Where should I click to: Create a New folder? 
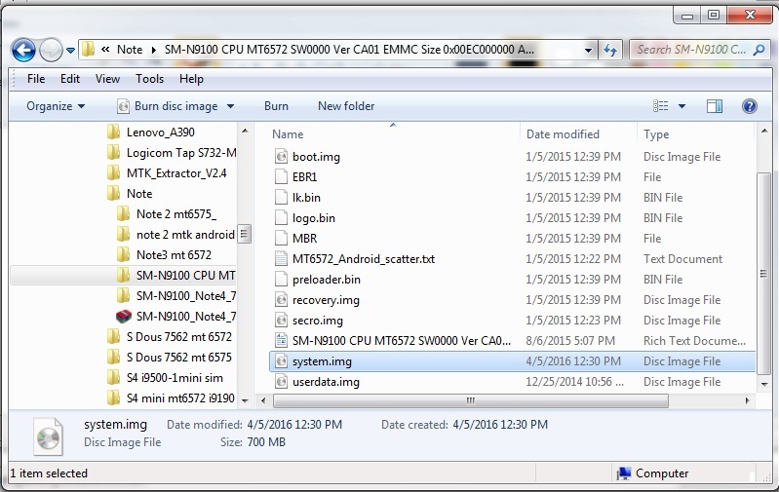tap(346, 106)
